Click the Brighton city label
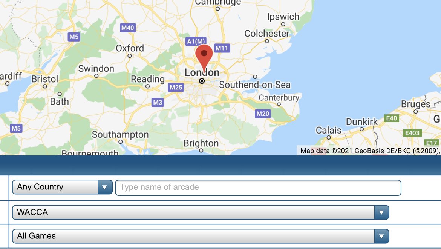This screenshot has height=249, width=441. click(201, 143)
